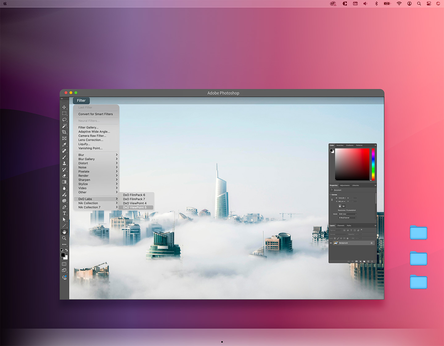Select the Type tool
The width and height of the screenshot is (444, 346).
[64, 213]
